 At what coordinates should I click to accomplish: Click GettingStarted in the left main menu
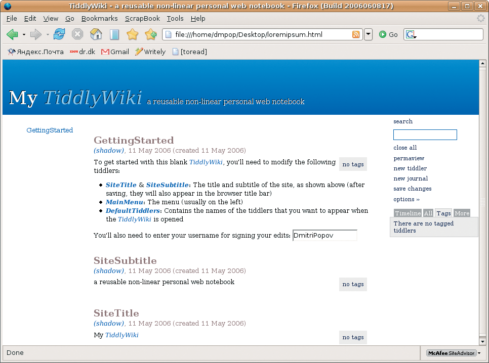coord(50,130)
